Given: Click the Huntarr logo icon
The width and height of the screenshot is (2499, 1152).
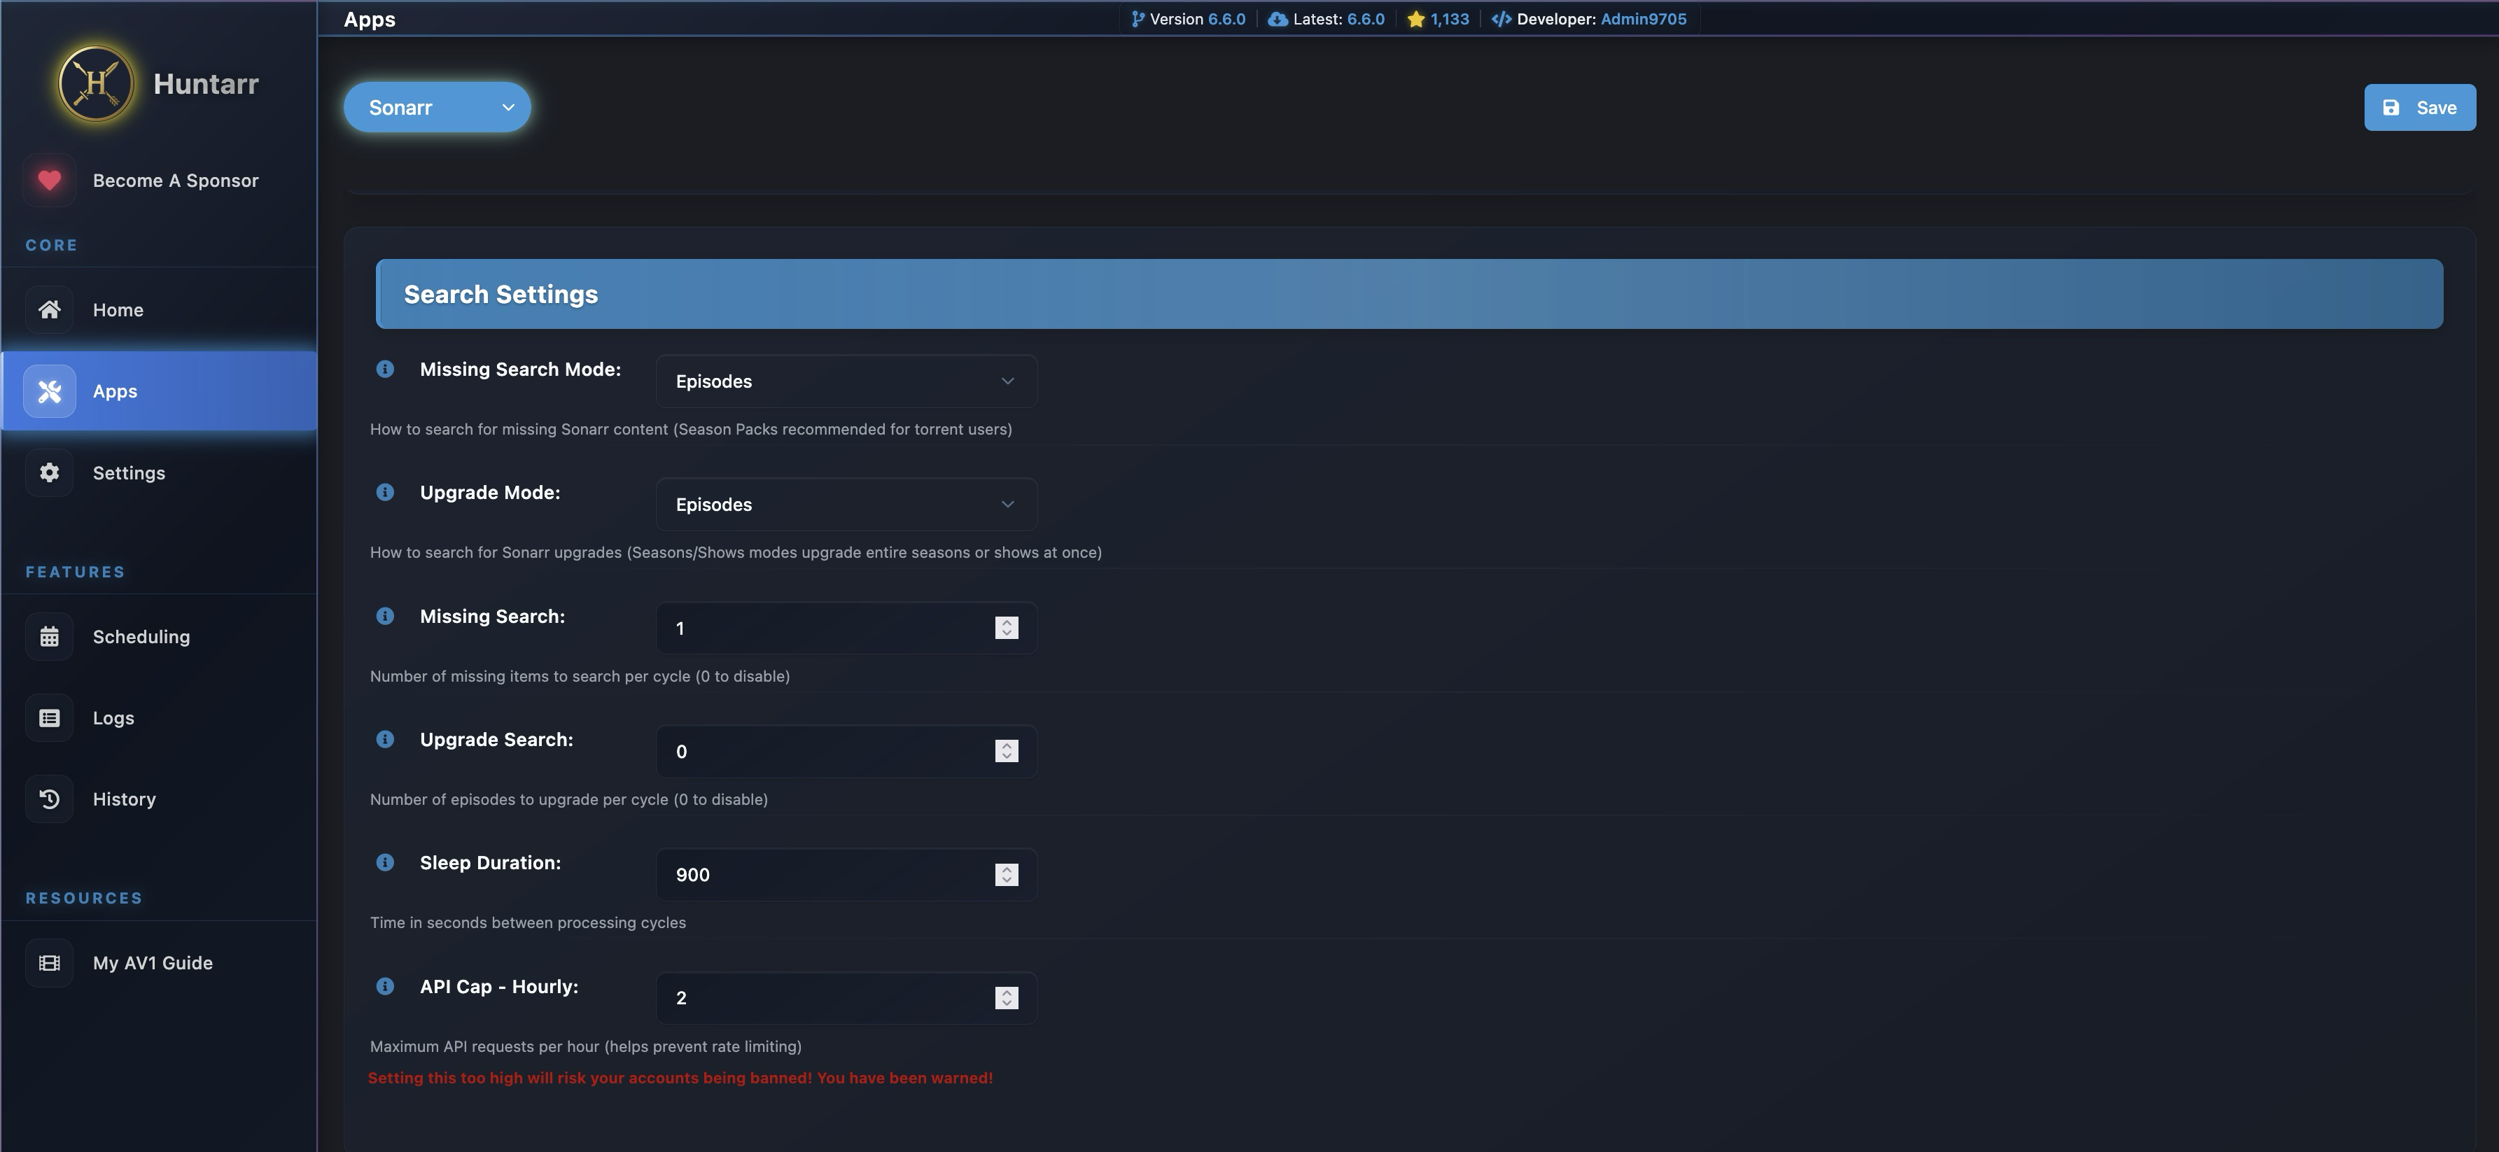Looking at the screenshot, I should [95, 83].
